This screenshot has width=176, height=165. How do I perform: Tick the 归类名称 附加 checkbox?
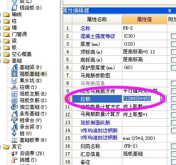point(174,146)
